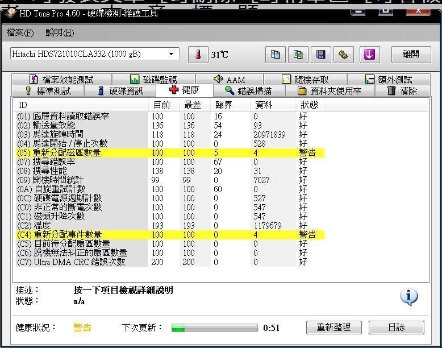Click the 目前 column header
The image size is (442, 348).
point(164,105)
